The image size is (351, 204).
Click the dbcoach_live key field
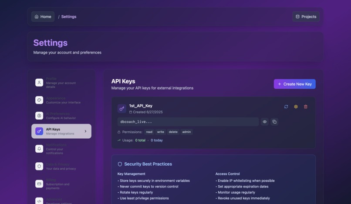[x=188, y=122]
